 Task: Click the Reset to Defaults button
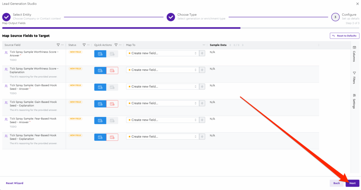click(344, 36)
